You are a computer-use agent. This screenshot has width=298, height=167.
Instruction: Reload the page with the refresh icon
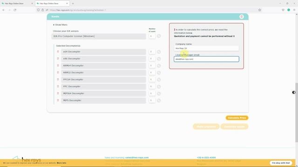click(x=15, y=10)
